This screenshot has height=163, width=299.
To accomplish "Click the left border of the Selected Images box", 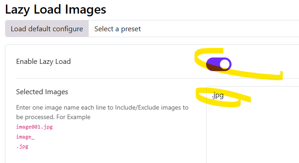I will [206, 125].
